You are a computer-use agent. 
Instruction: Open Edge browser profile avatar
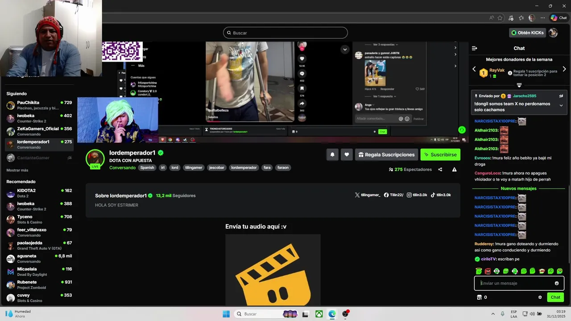pyautogui.click(x=532, y=18)
